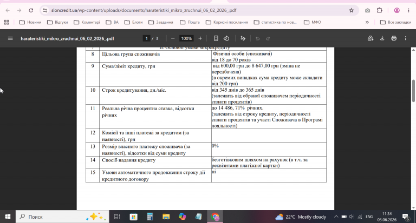The height and width of the screenshot is (223, 416).
Task: Open the Windows Start menu
Action: pos(8,217)
